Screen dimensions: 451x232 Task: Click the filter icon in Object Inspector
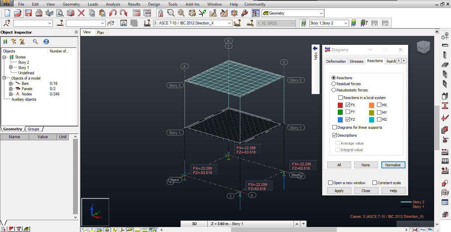(14, 42)
